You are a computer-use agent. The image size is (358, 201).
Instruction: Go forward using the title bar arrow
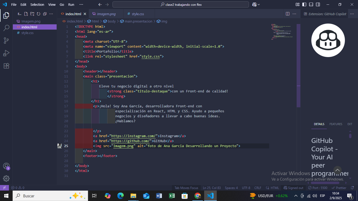[x=107, y=4]
